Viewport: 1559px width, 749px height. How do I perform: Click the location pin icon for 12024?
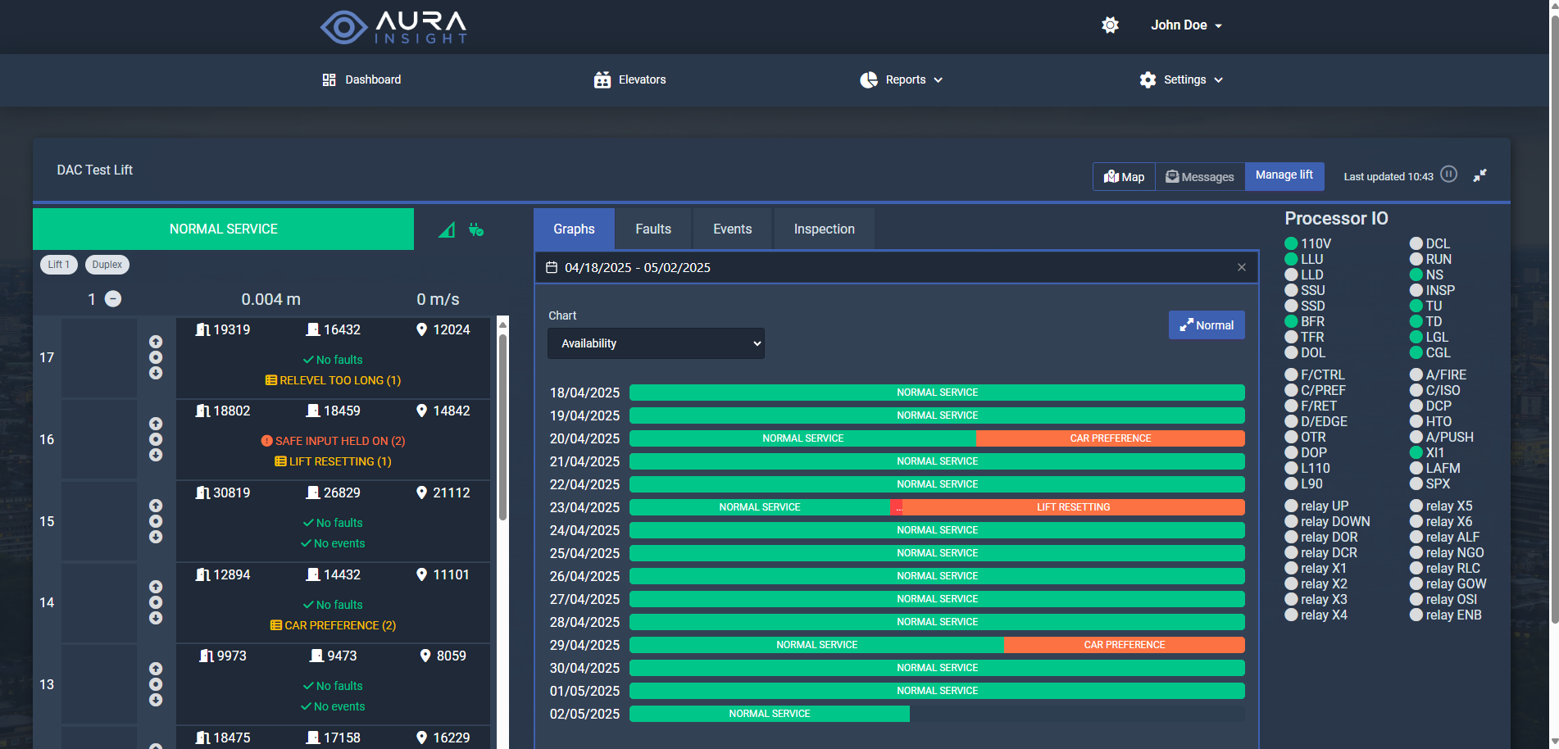click(x=421, y=329)
